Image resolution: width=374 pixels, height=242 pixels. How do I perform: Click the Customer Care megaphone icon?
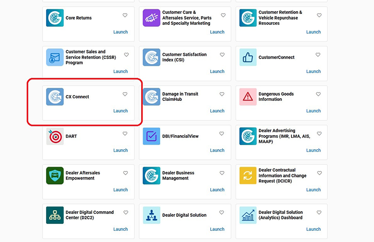click(151, 18)
